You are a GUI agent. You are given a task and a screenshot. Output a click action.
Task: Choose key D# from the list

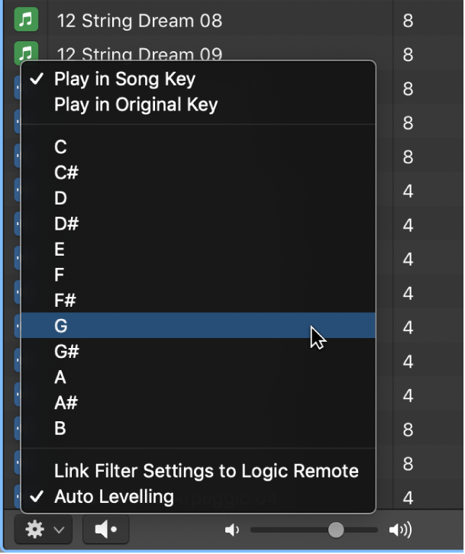pos(199,224)
